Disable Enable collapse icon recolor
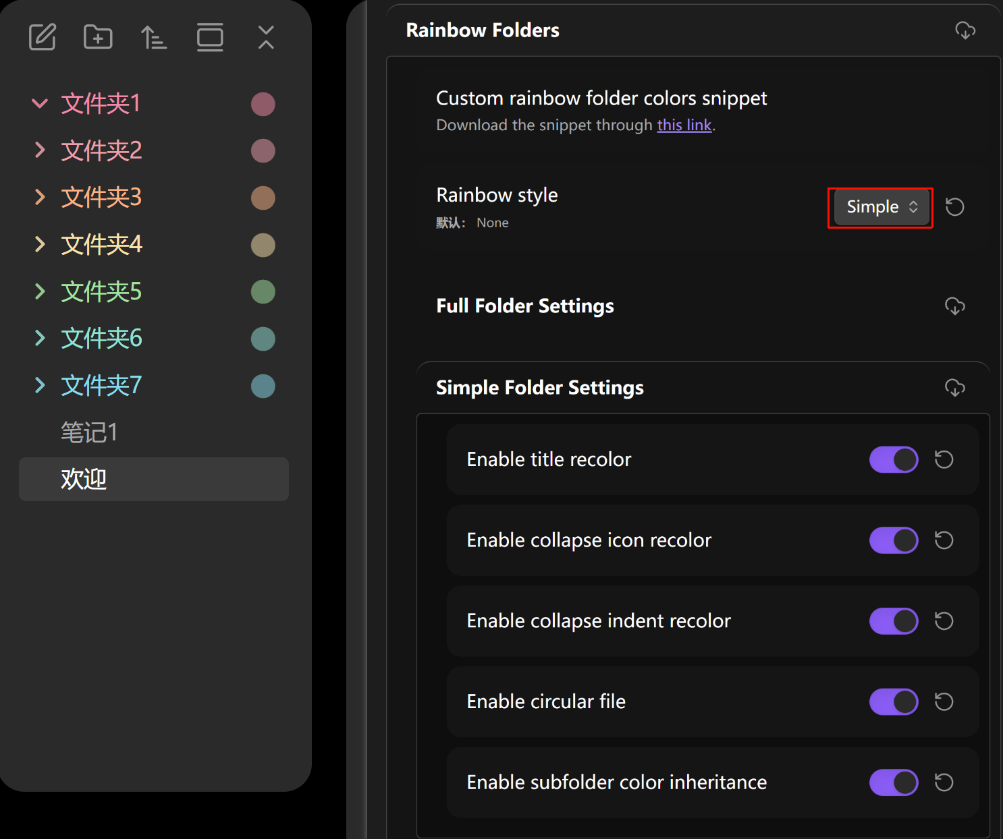 [x=894, y=540]
